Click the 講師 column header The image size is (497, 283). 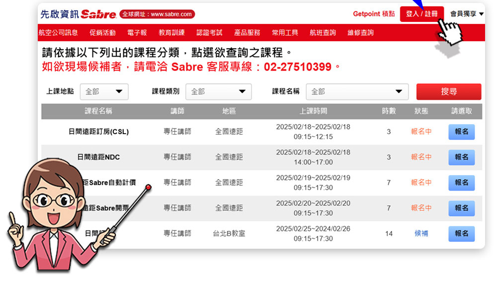coord(177,111)
